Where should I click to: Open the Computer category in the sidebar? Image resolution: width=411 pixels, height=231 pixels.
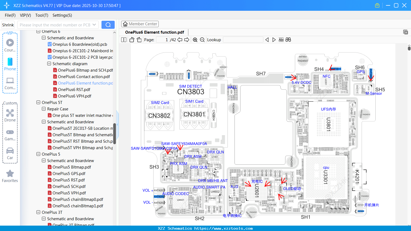10,83
